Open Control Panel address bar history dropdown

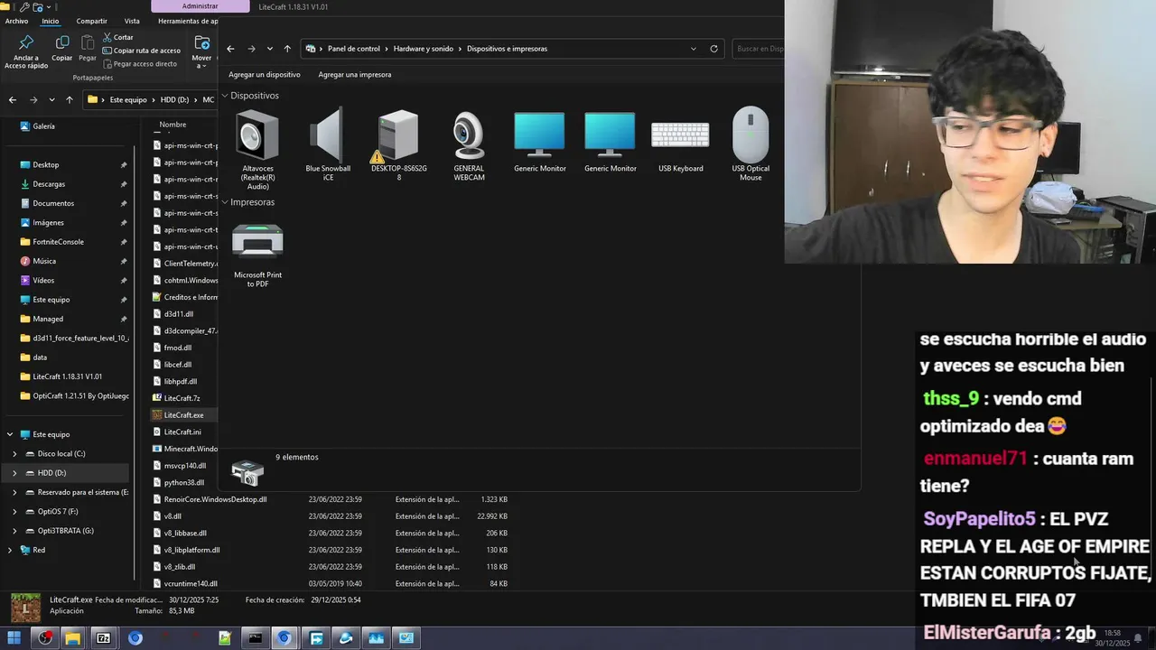[x=694, y=49]
